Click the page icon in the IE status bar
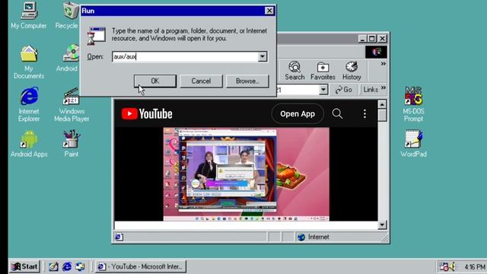Screen dimensions: 487x274 (119, 237)
